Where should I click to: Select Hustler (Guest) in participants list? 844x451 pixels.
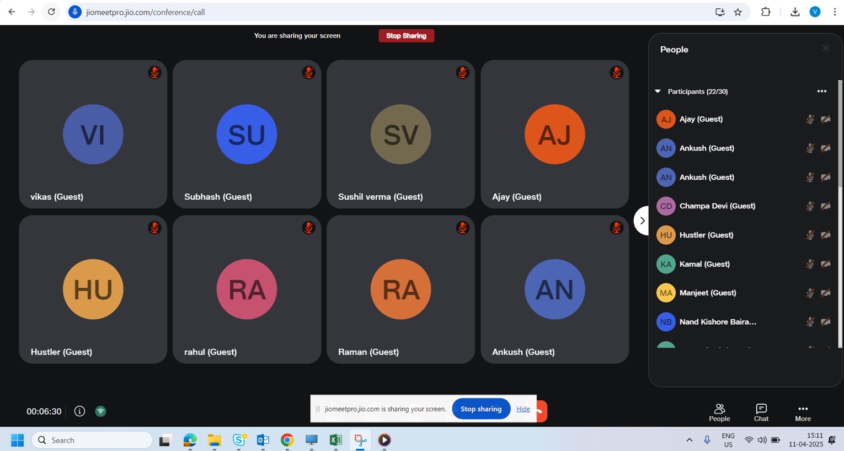click(x=706, y=235)
